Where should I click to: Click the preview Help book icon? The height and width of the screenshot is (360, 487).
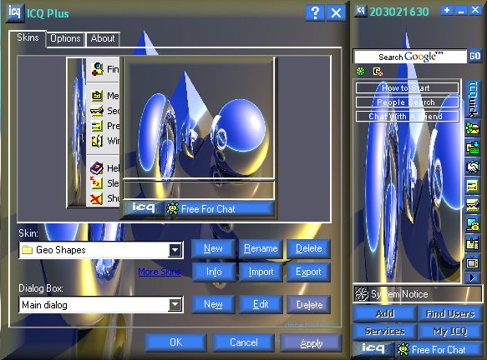tap(97, 168)
